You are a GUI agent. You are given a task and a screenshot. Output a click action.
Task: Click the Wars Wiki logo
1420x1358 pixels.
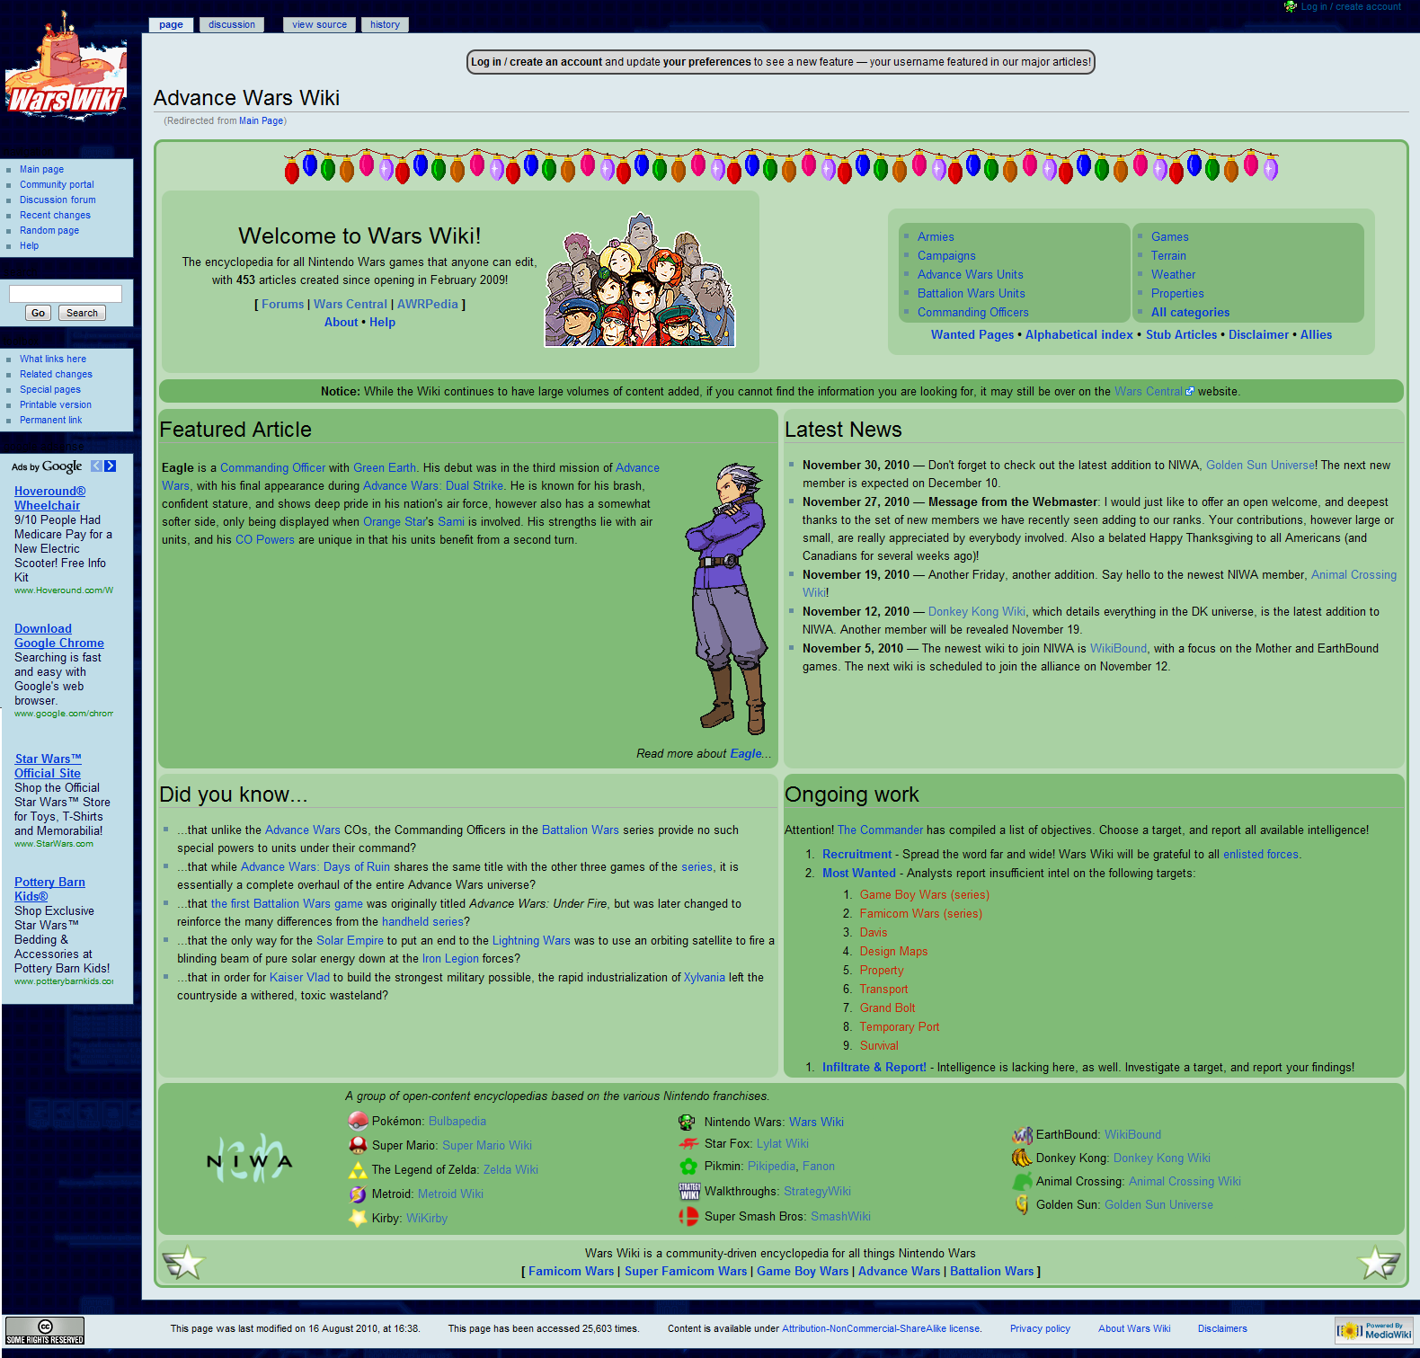coord(66,74)
